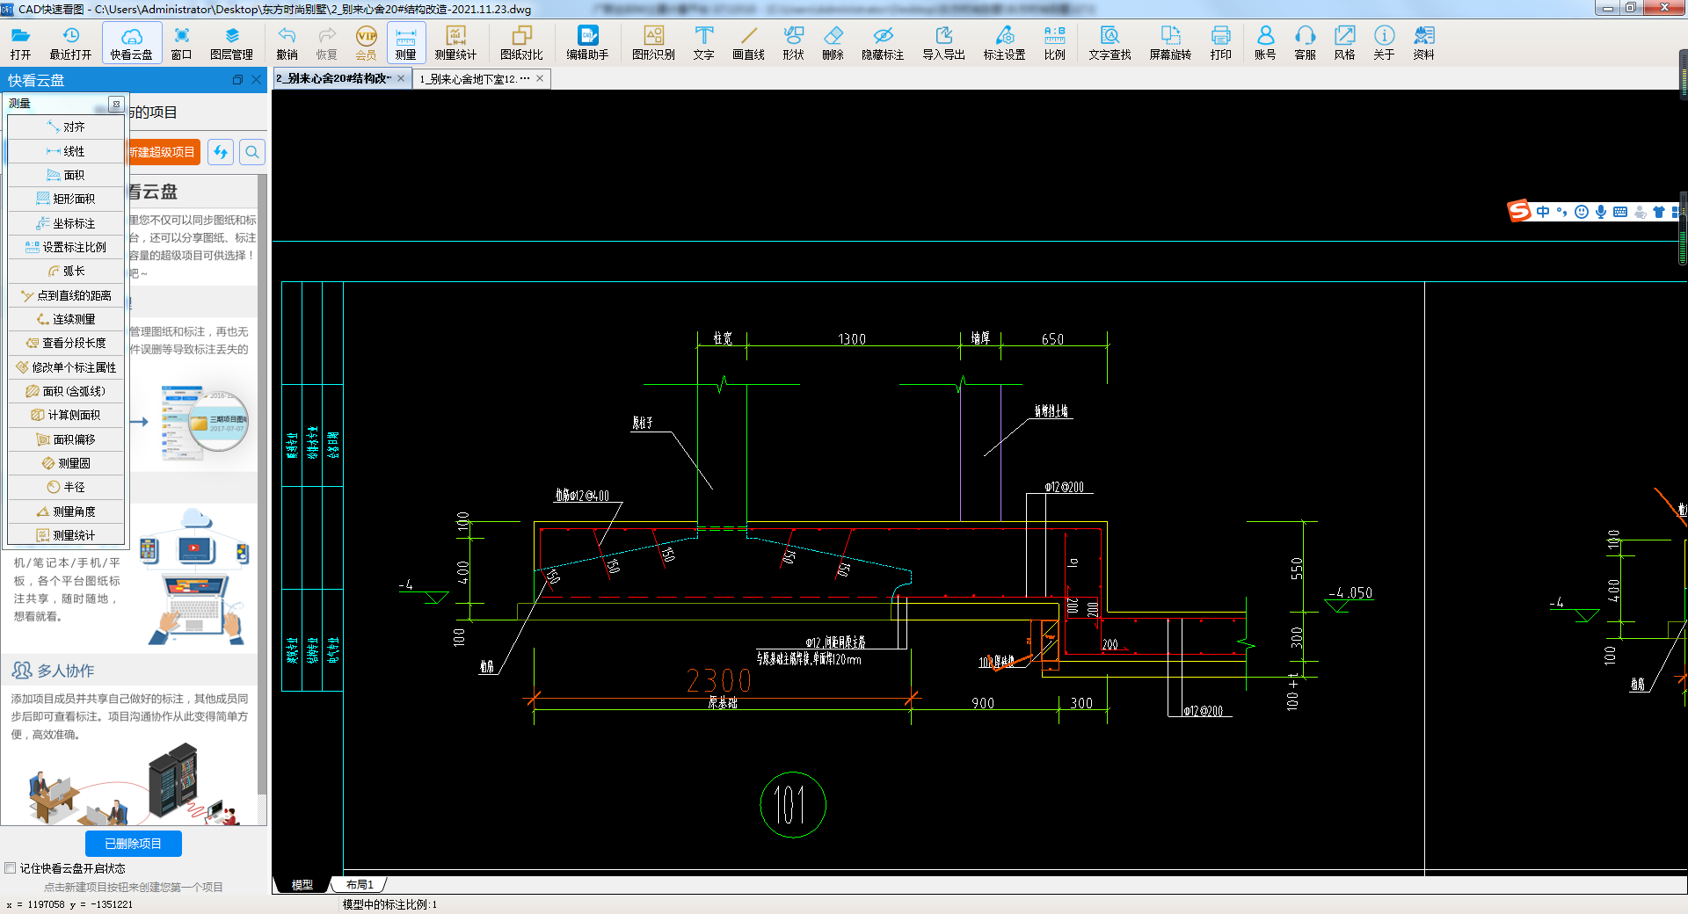Viewport: 1688px width, 914px height.
Task: Choose 计算侧面积 option
Action: [66, 415]
